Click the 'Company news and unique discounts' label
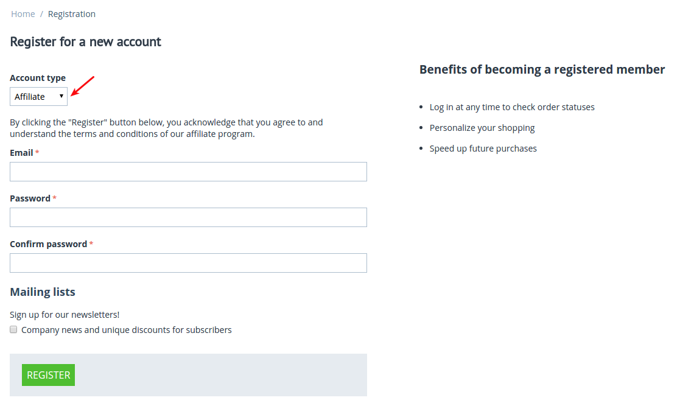 click(x=127, y=330)
